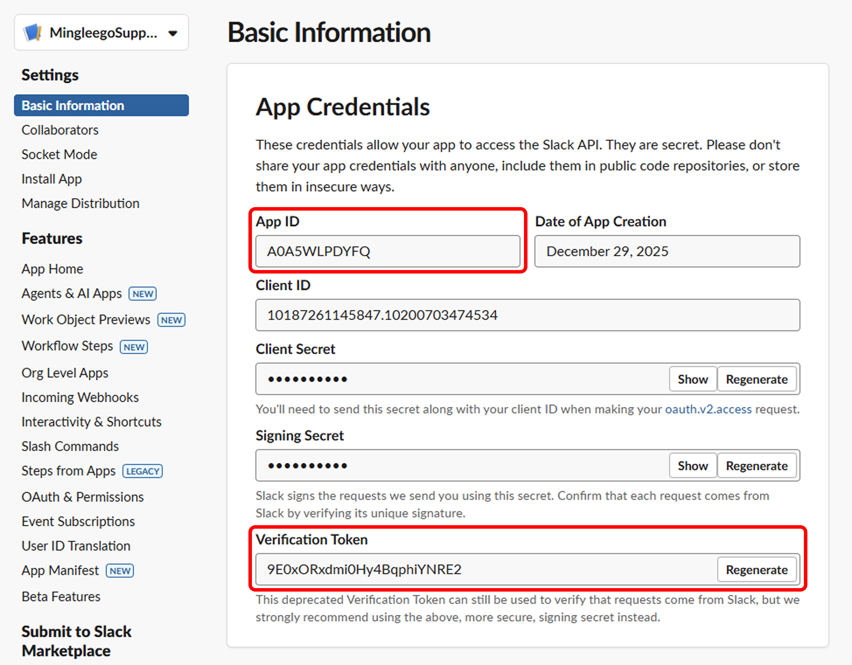Open the Collaborators settings page
852x665 pixels.
coord(60,130)
